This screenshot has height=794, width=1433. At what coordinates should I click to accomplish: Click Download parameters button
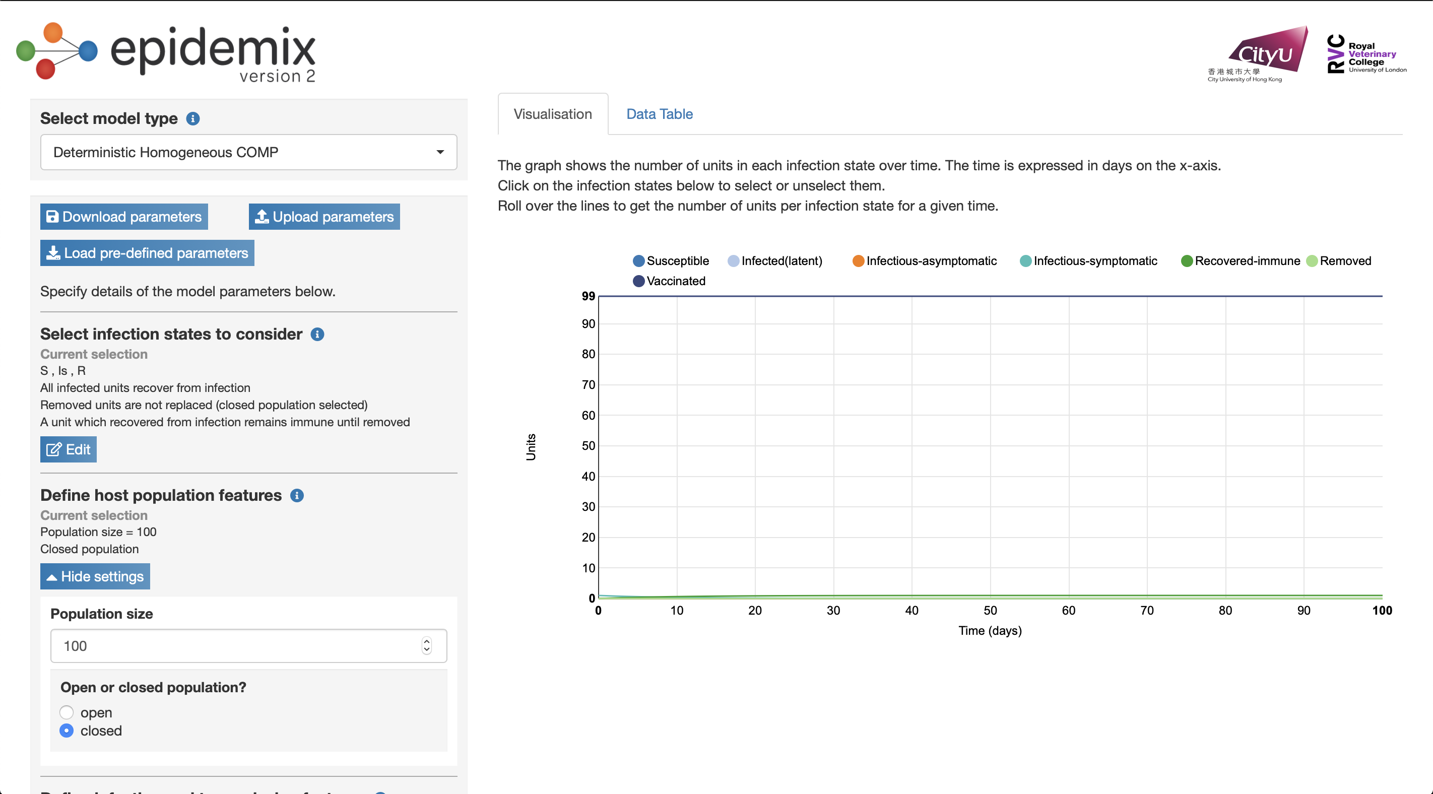[124, 217]
